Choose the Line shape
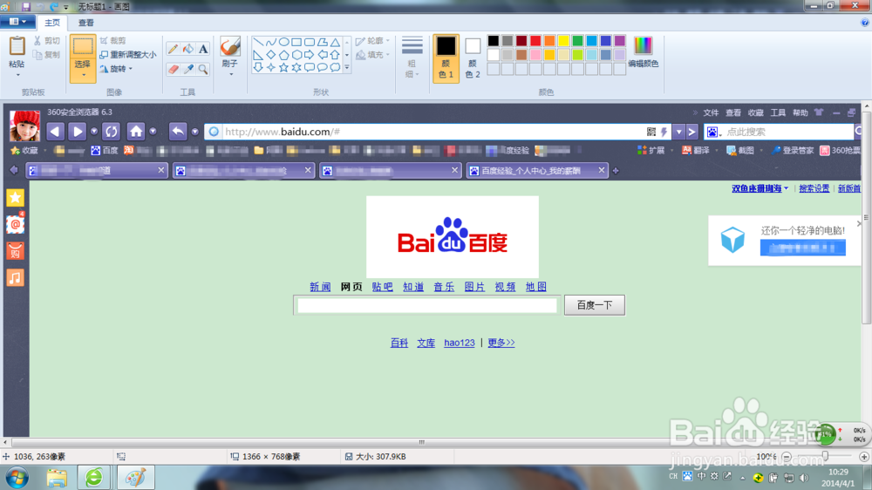Screen dimensions: 872x490 (x=258, y=42)
